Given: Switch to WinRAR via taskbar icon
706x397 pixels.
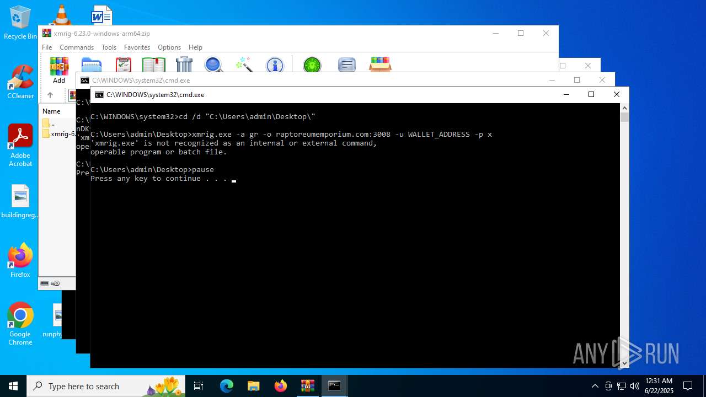Looking at the screenshot, I should [x=308, y=386].
